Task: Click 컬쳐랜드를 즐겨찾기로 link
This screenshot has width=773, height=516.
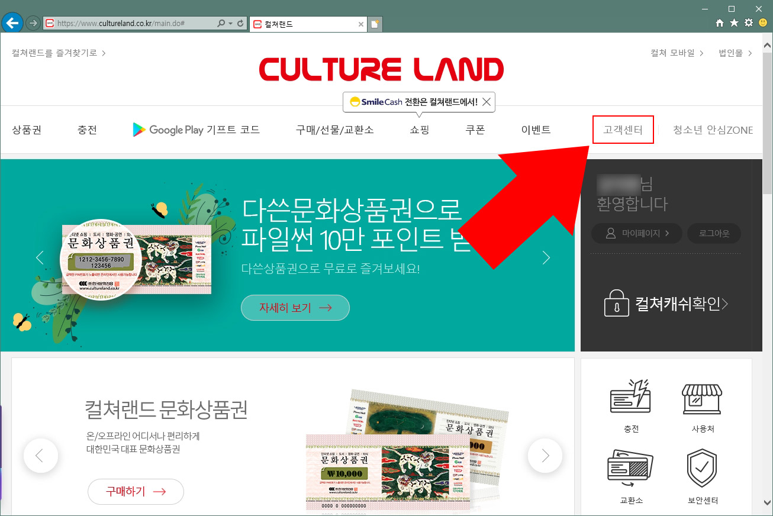Action: (59, 53)
